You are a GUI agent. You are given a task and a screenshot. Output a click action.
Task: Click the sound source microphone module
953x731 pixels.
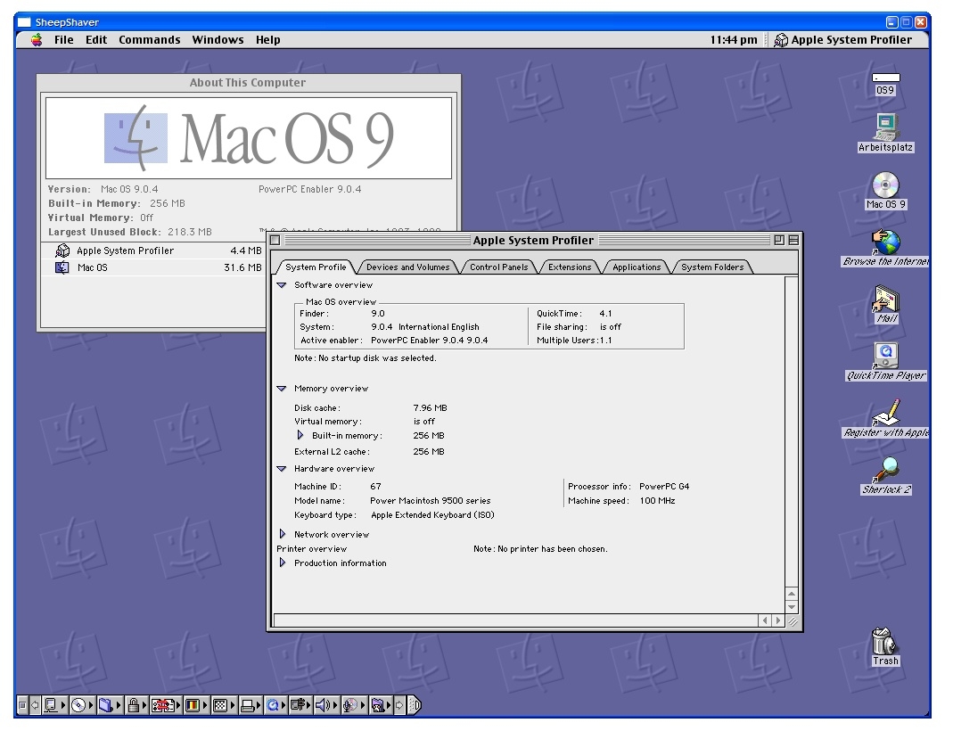click(x=354, y=705)
